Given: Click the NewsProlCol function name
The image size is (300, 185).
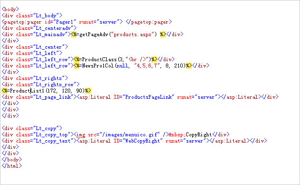Looking at the screenshot, I should click(98, 66).
